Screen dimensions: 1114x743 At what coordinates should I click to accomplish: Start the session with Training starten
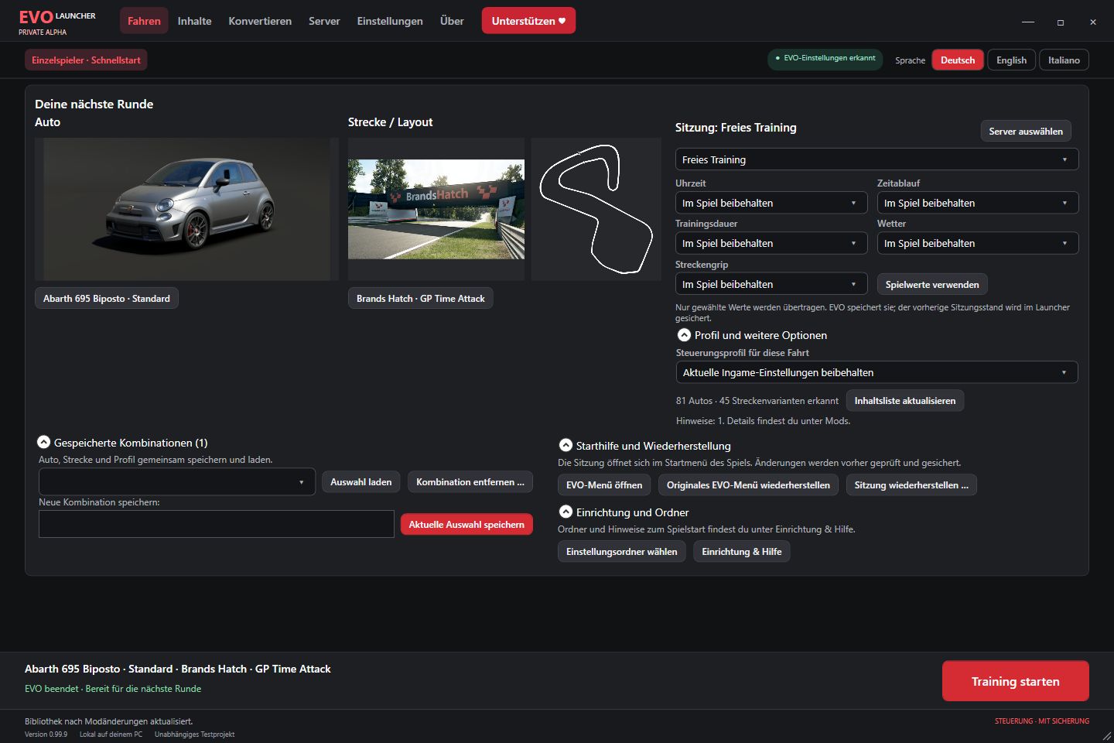click(1016, 681)
